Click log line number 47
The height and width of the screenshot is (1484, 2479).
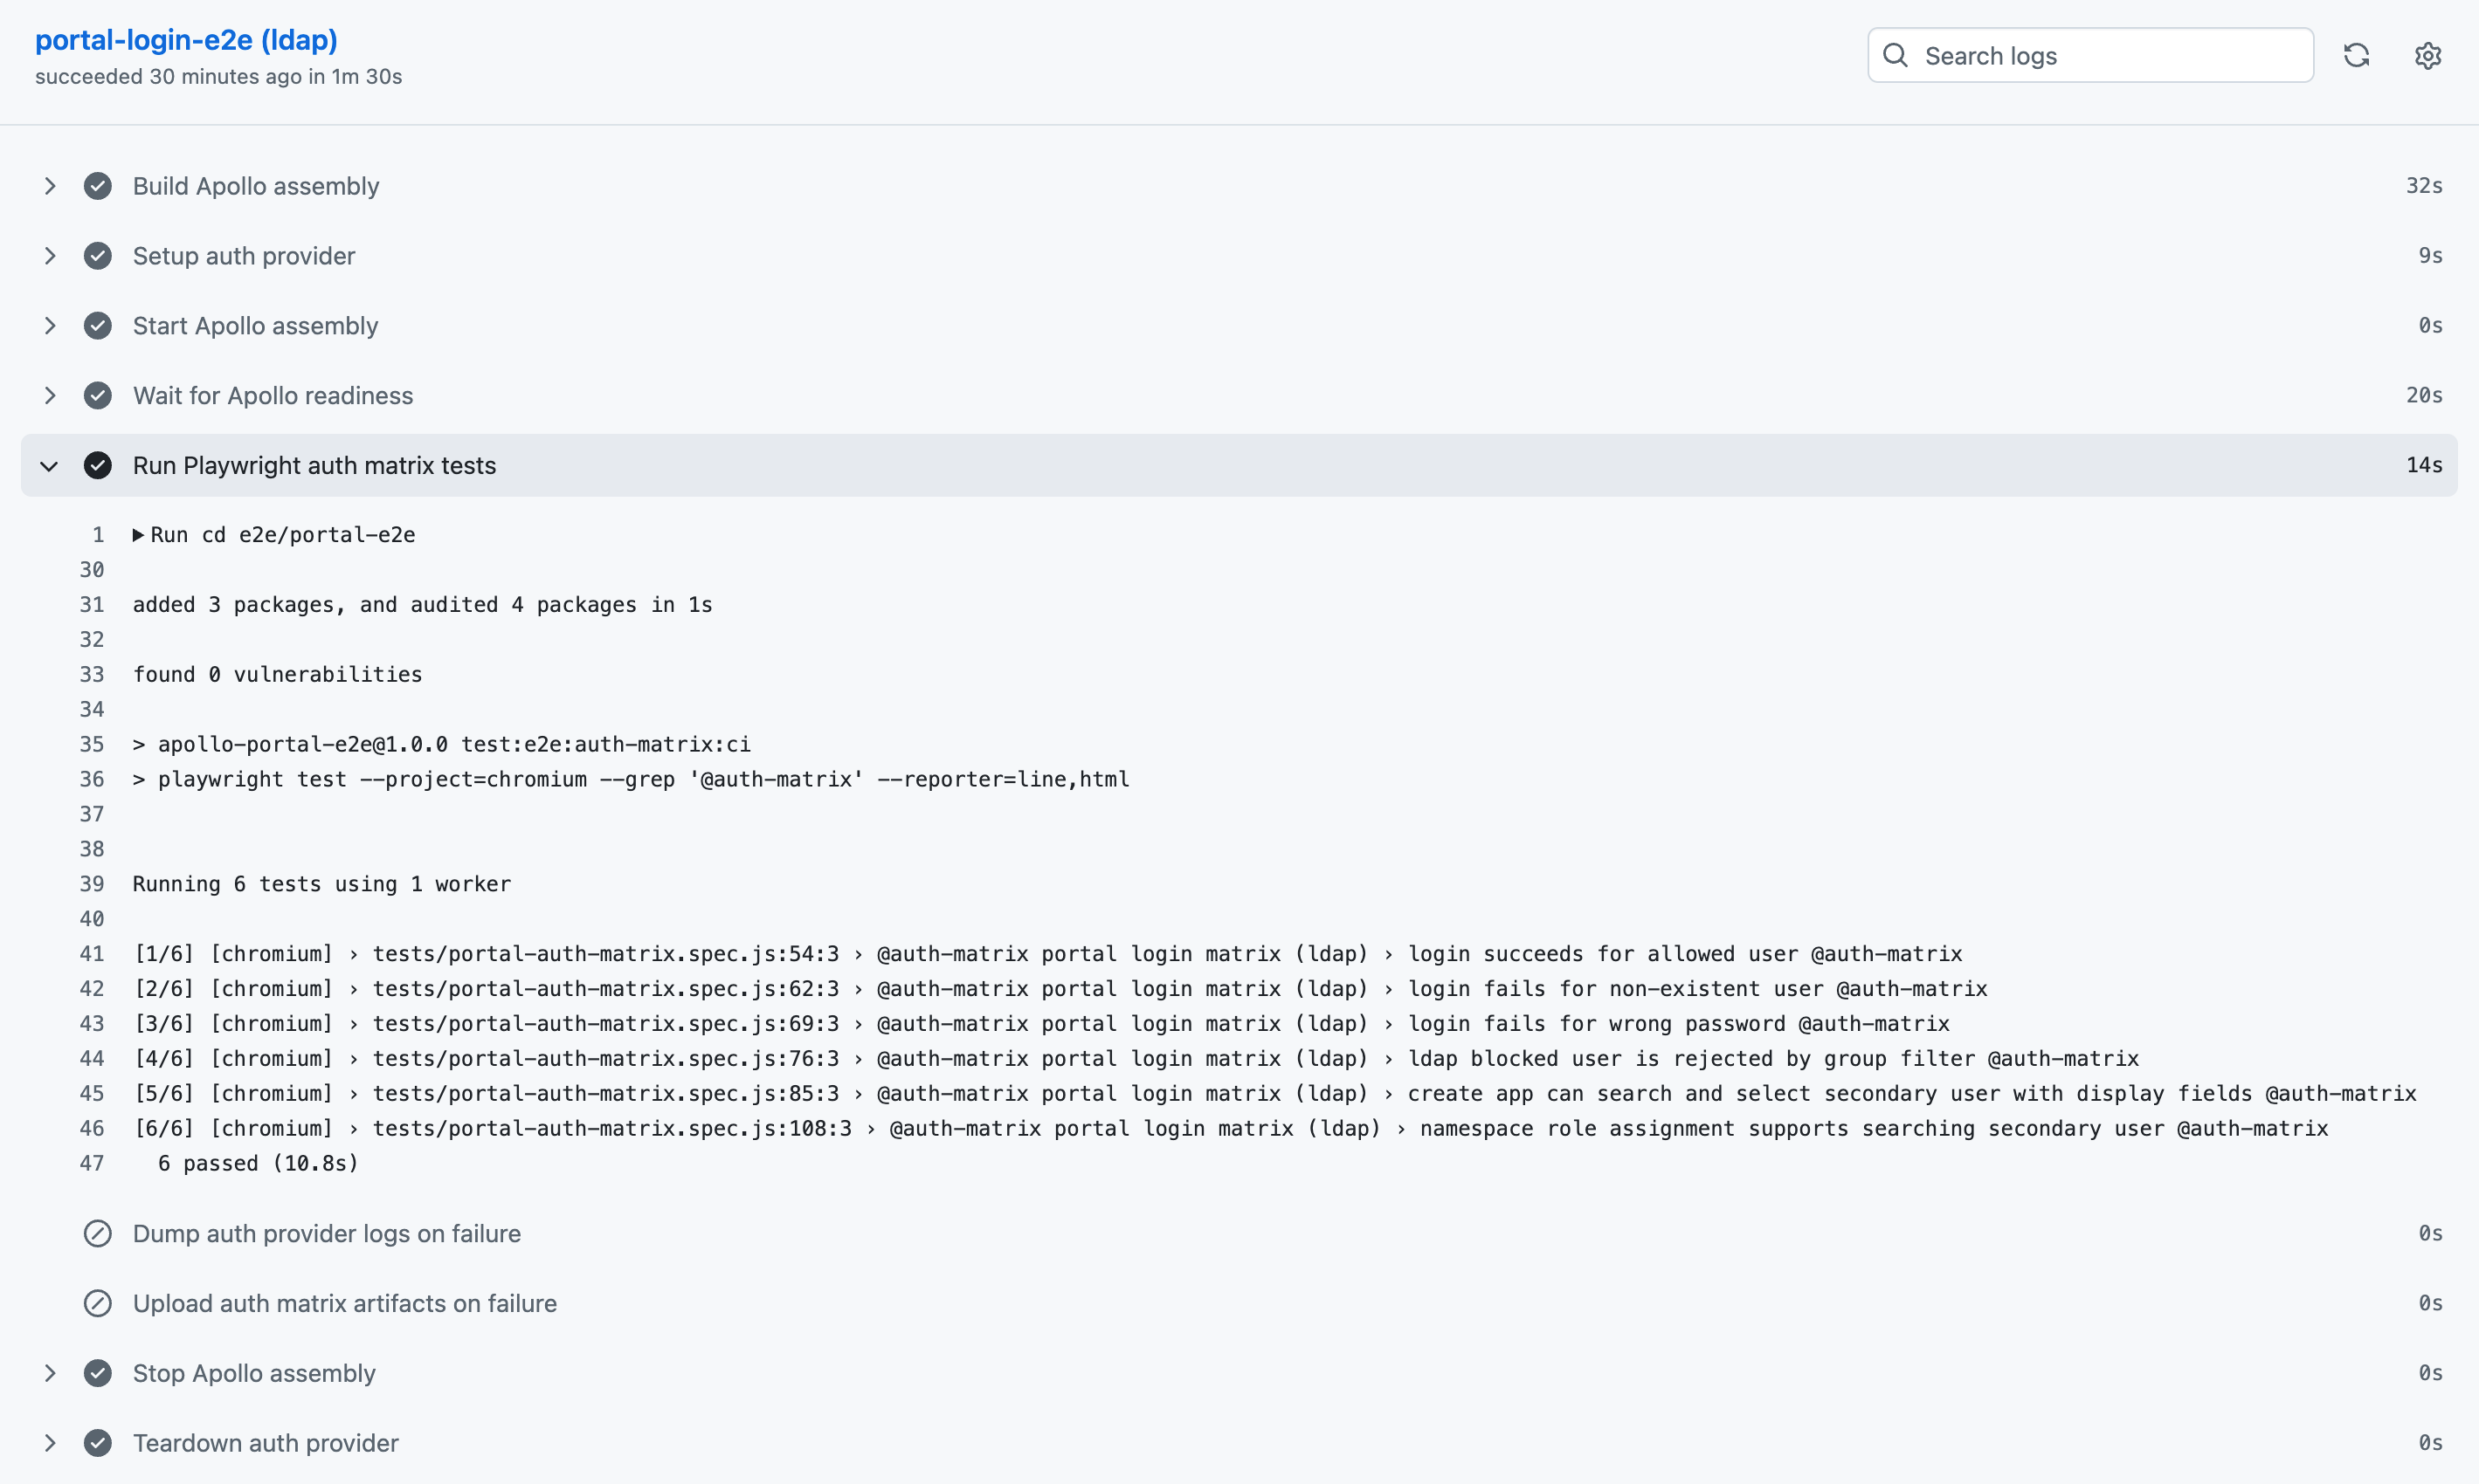[x=91, y=1163]
